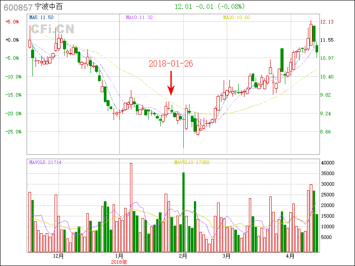Click the 10.97 price axis label
This screenshot has height=266, width=355.
[x=327, y=58]
